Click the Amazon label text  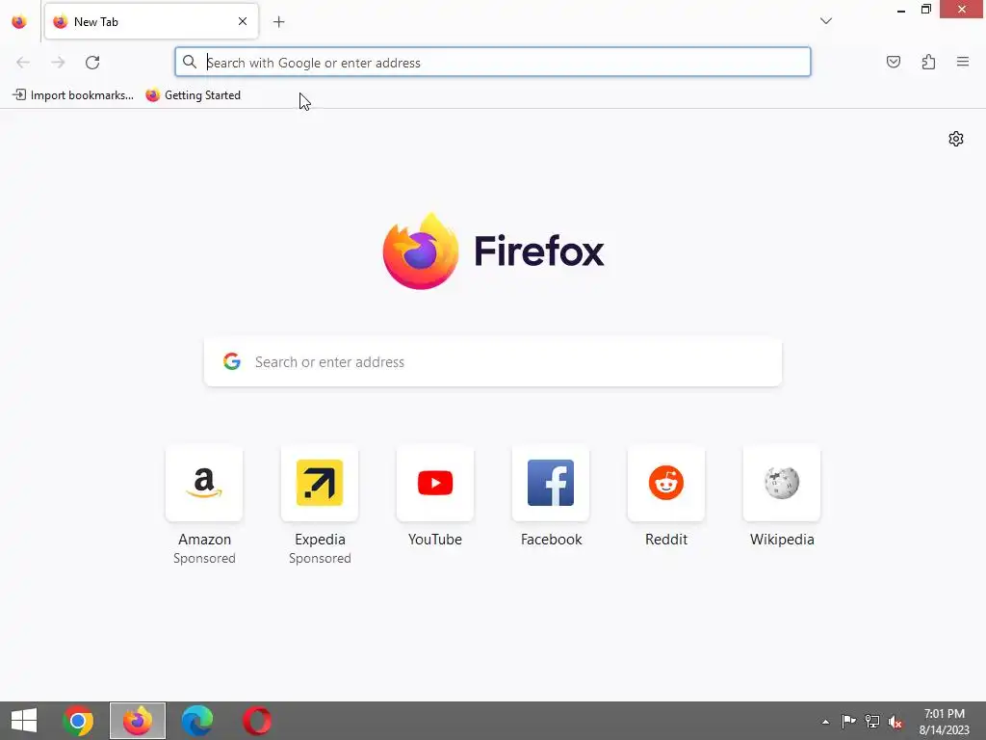pyautogui.click(x=204, y=540)
